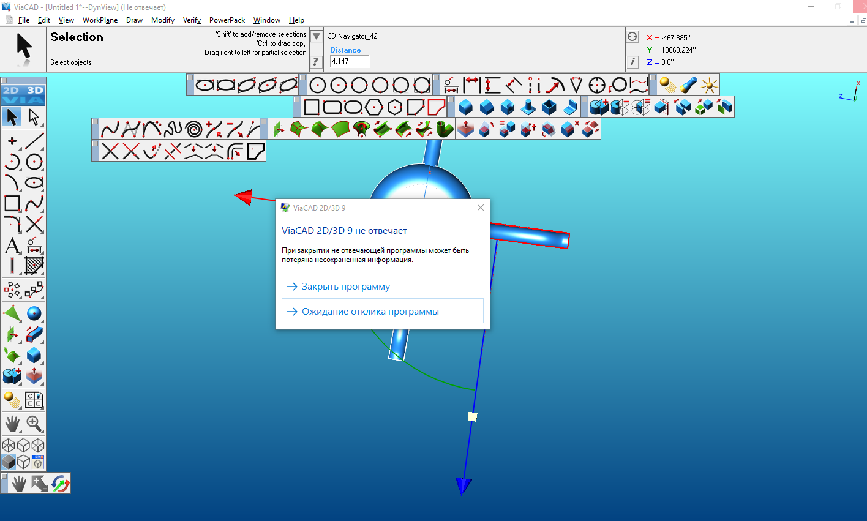867x521 pixels.
Task: Select the hollow arrow deep-select tool
Action: tap(34, 116)
